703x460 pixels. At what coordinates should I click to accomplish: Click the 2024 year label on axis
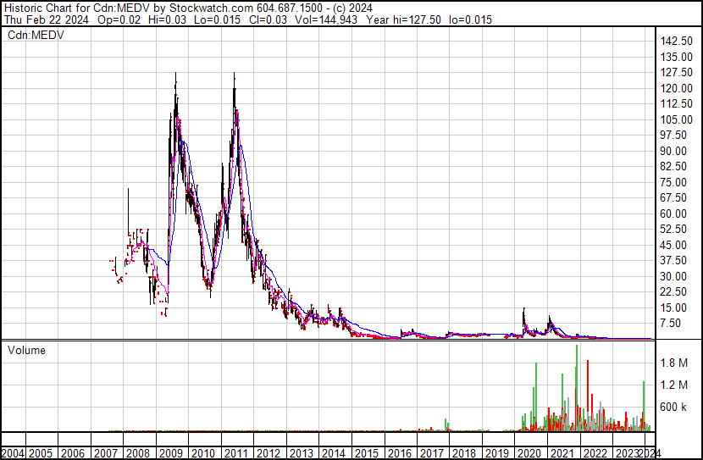point(650,452)
